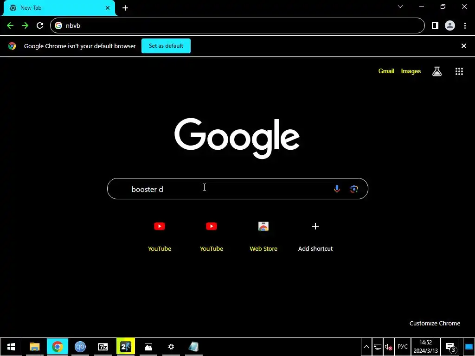
Task: Go forward with the green forward arrow
Action: pyautogui.click(x=25, y=26)
